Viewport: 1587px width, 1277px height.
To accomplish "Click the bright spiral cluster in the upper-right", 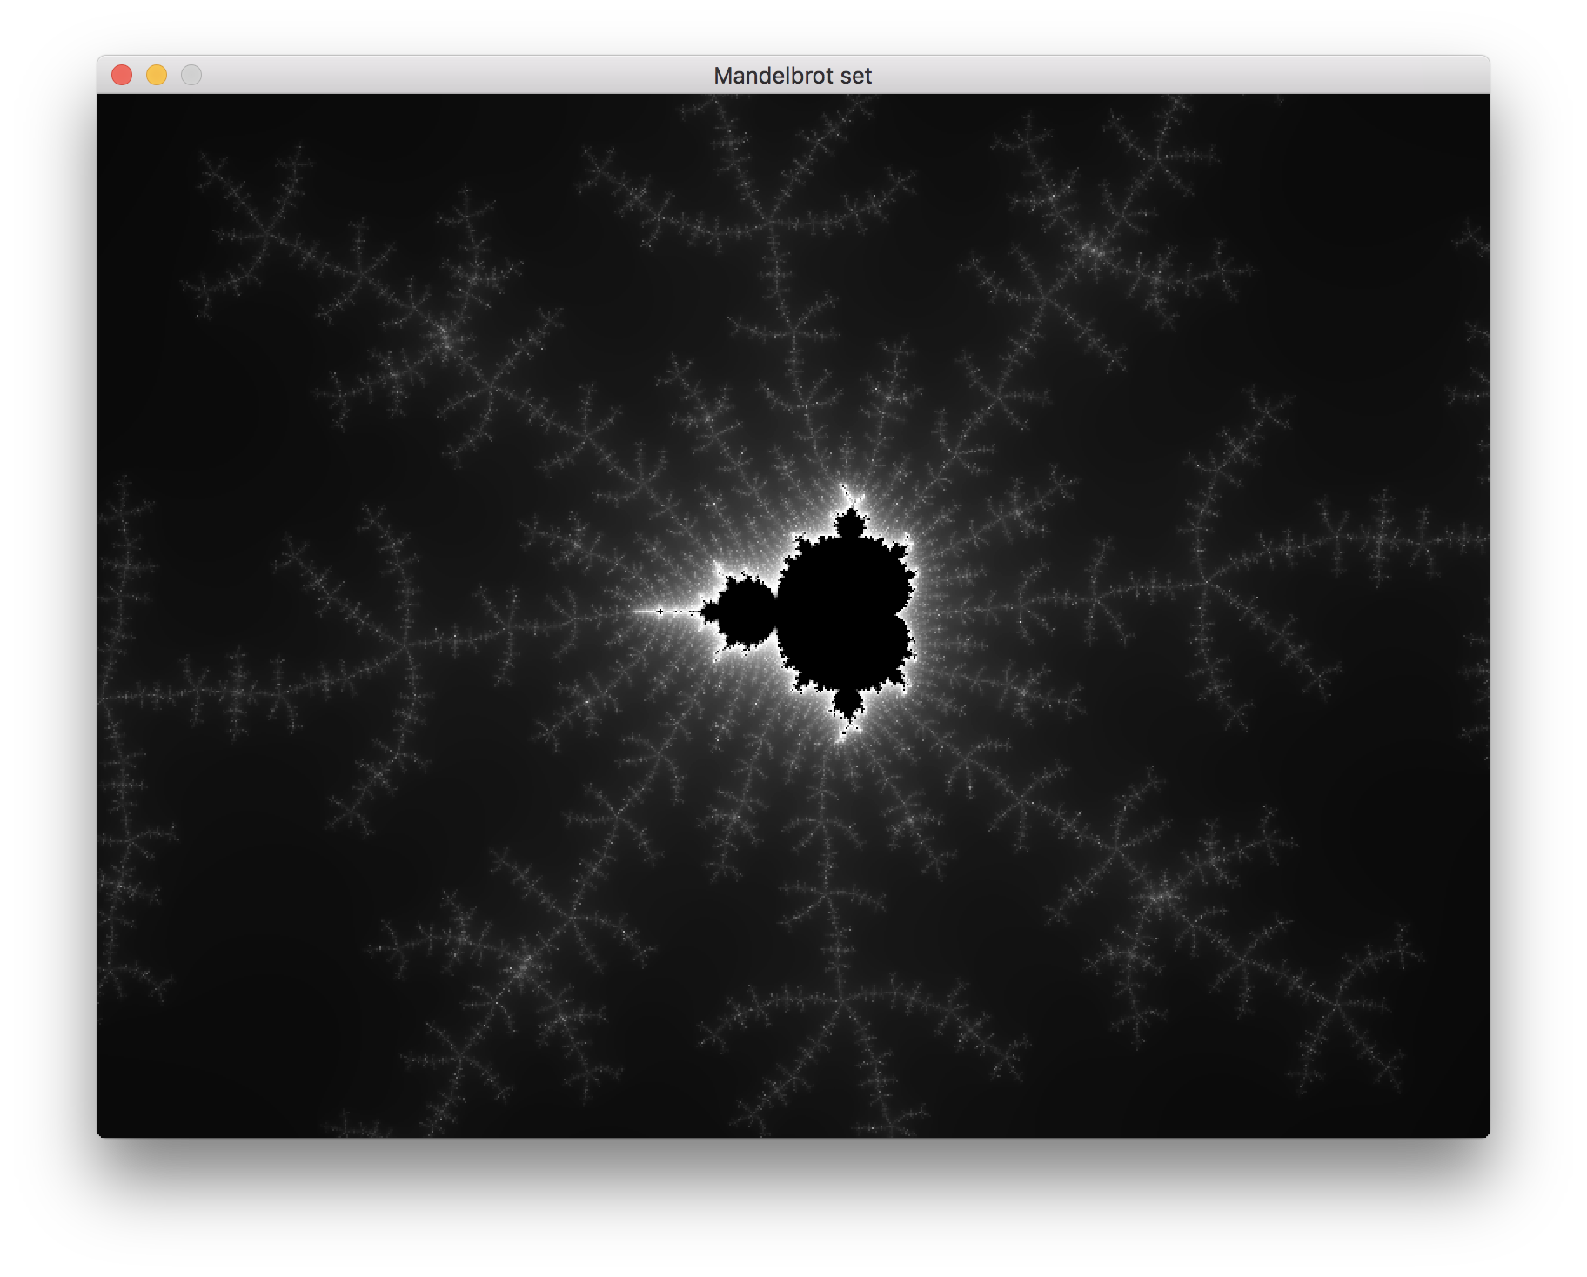I will click(1094, 251).
